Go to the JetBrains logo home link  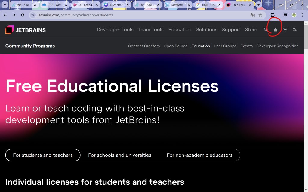(x=26, y=30)
